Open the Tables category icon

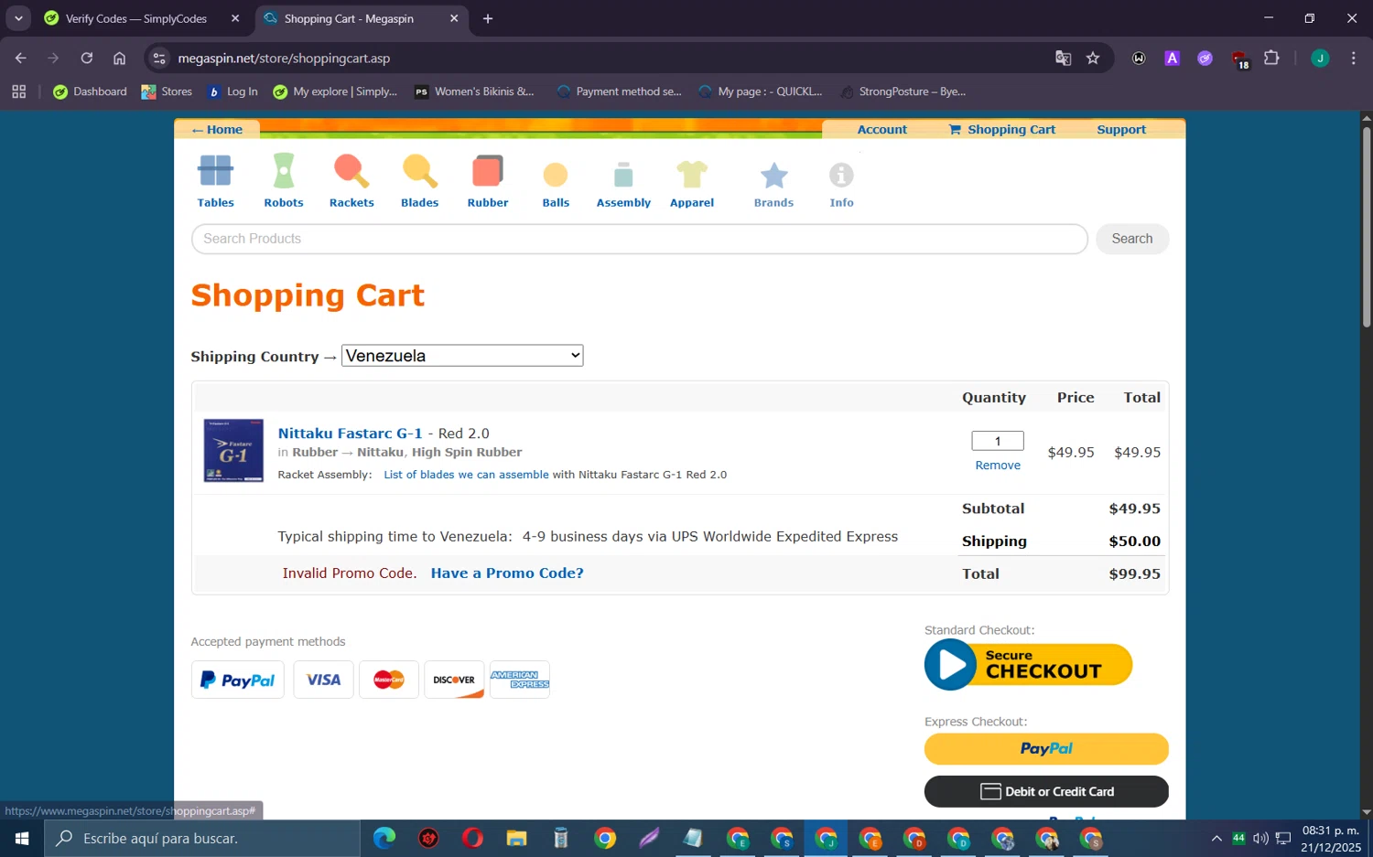(216, 171)
